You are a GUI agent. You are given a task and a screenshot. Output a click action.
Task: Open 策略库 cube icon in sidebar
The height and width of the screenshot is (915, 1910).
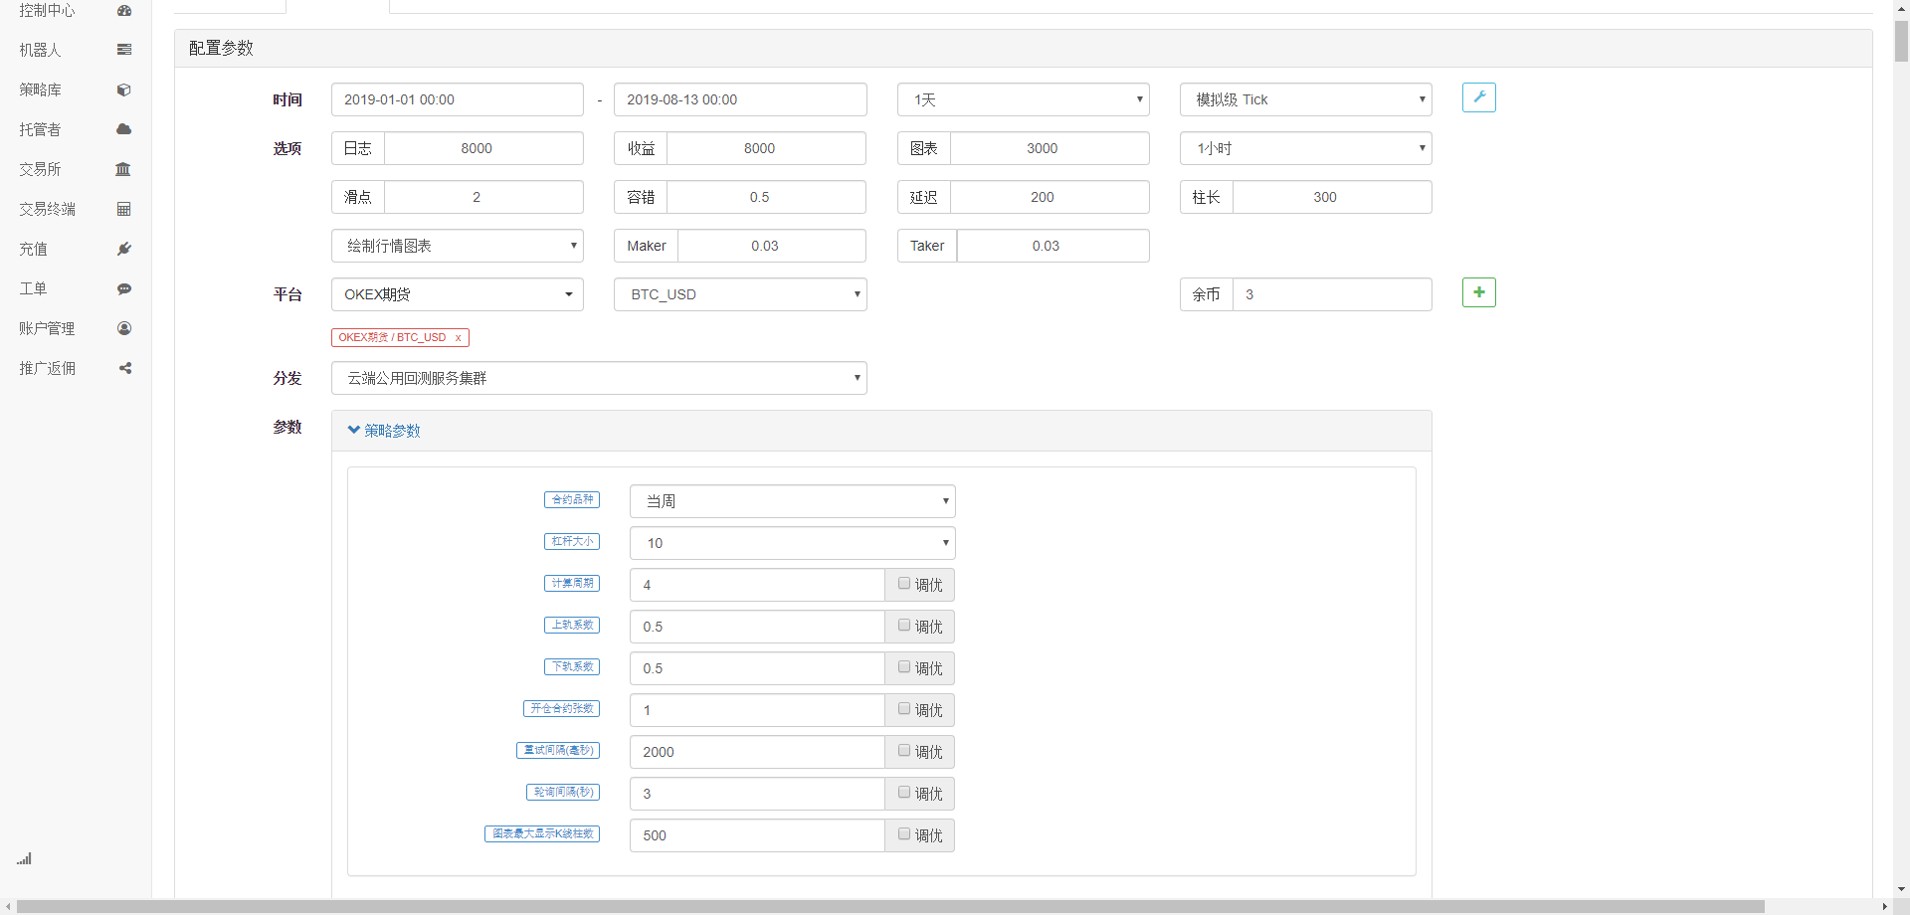pyautogui.click(x=124, y=90)
